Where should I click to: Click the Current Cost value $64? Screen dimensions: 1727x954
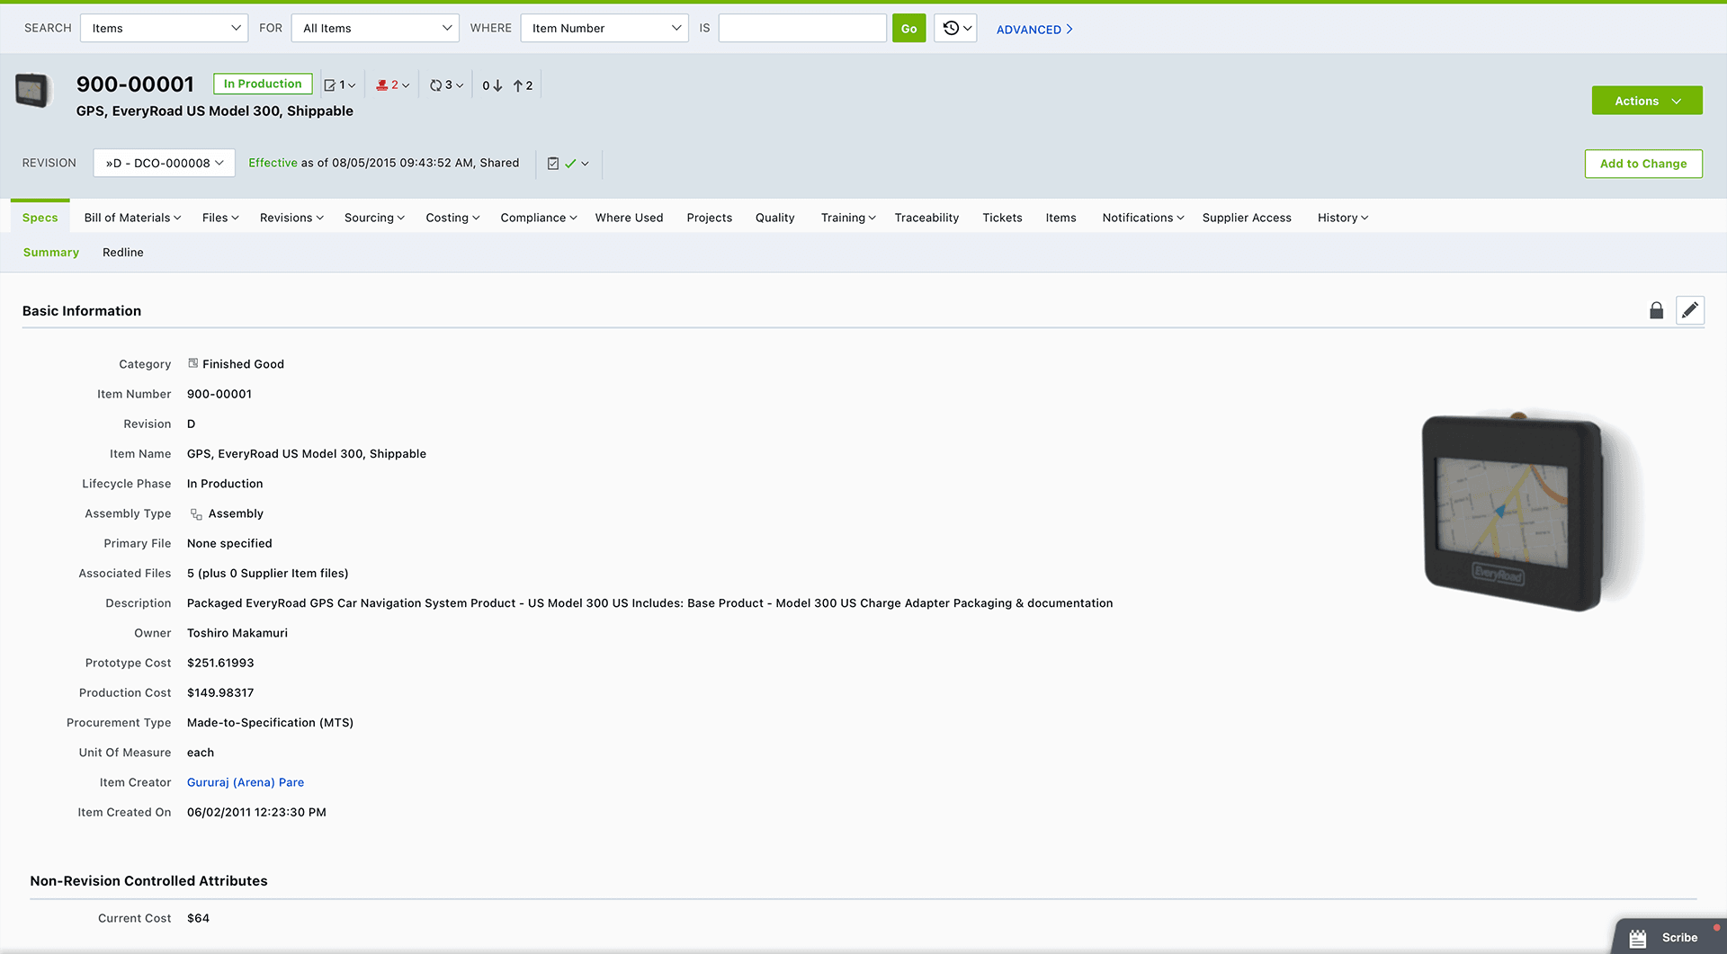click(198, 918)
